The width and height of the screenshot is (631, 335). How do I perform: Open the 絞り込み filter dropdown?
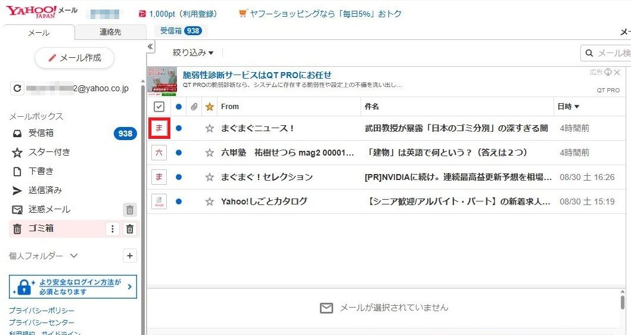point(192,53)
